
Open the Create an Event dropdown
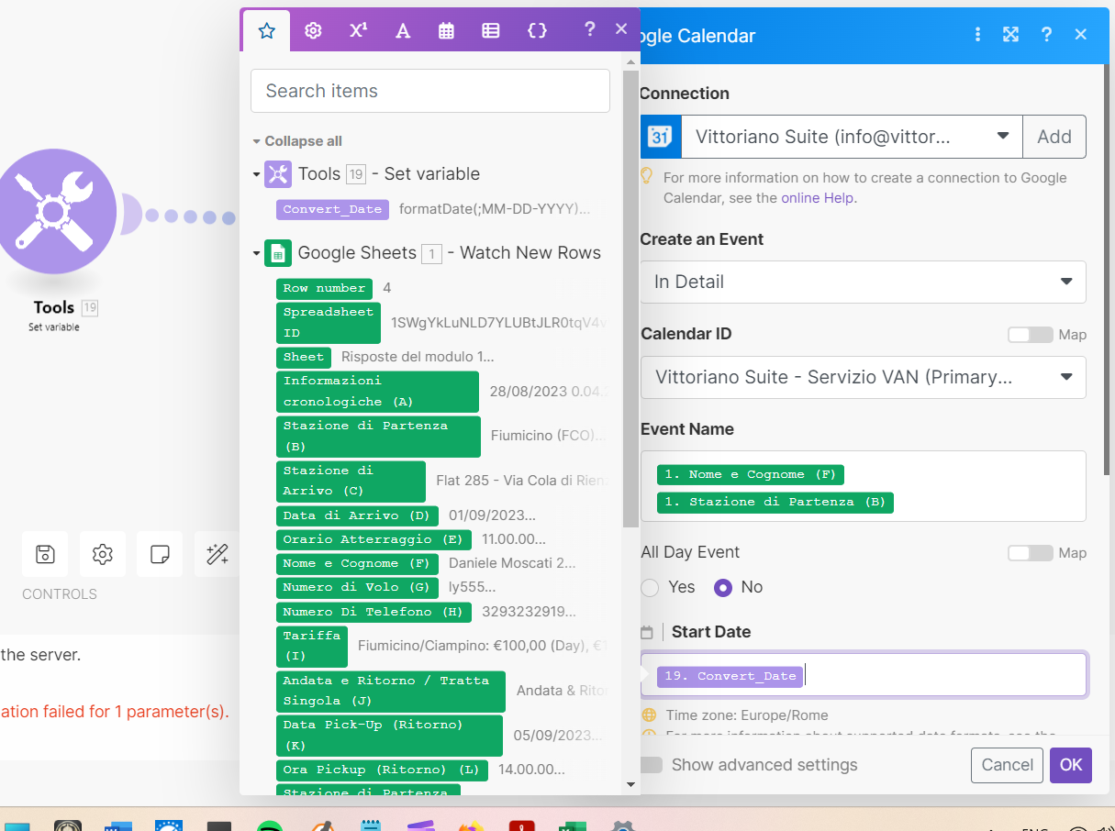pos(864,282)
